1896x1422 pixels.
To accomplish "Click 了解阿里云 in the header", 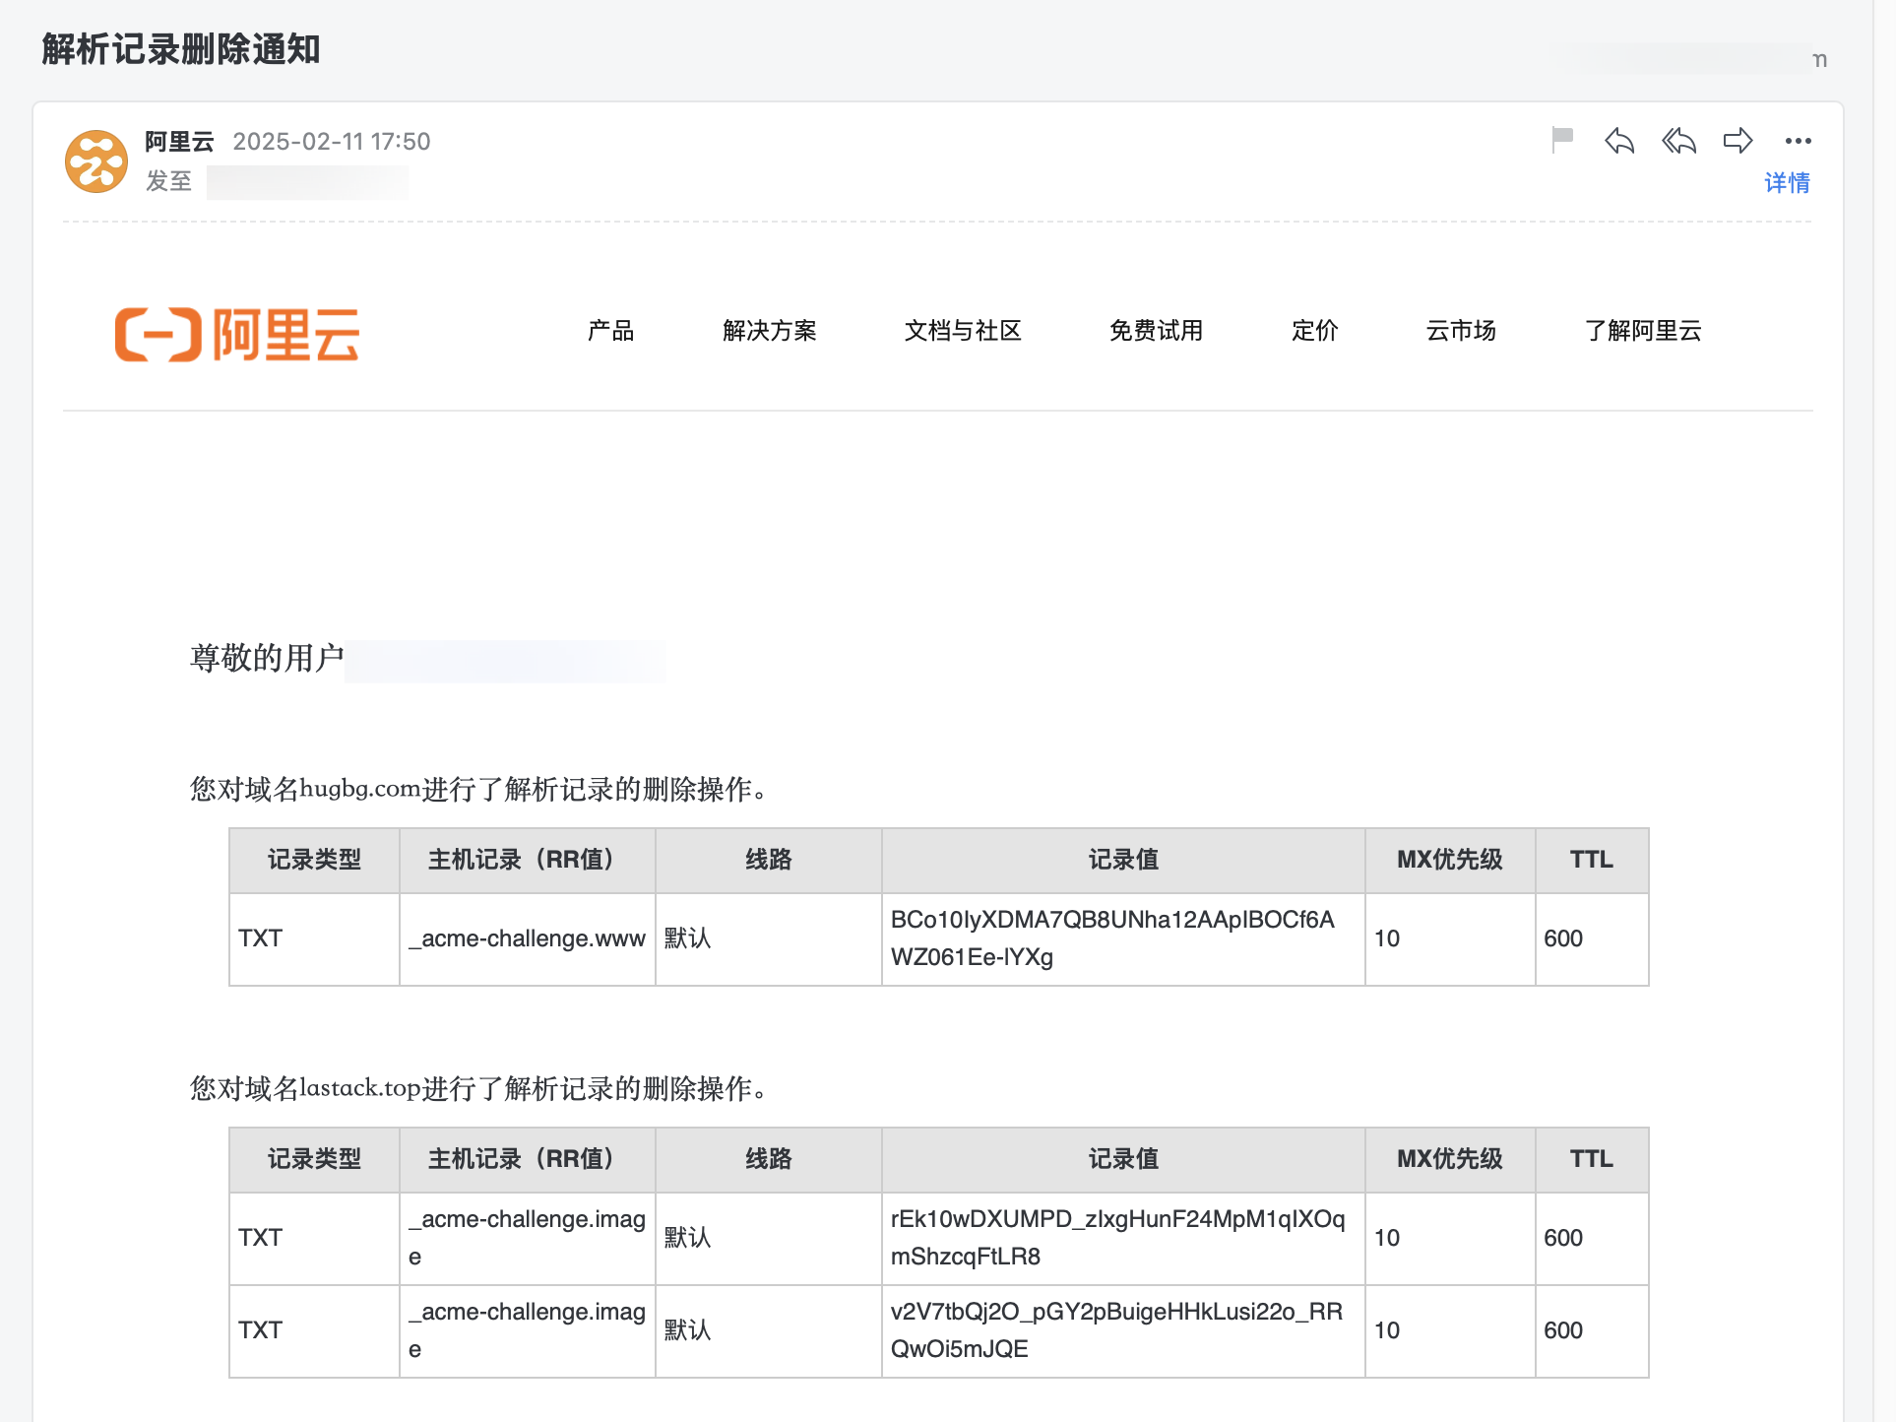I will (1642, 331).
